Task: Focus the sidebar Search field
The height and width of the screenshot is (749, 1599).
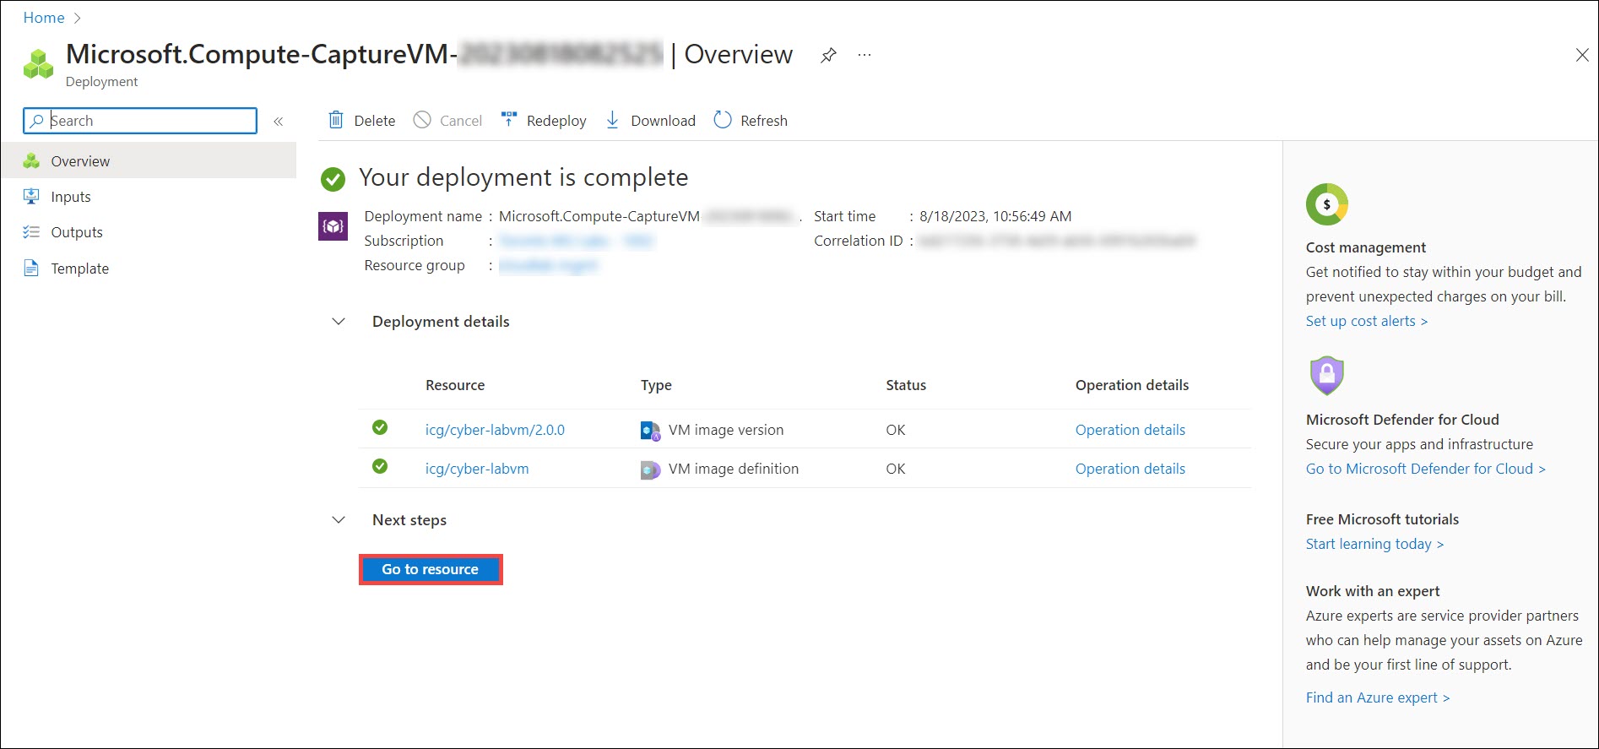Action: click(140, 121)
